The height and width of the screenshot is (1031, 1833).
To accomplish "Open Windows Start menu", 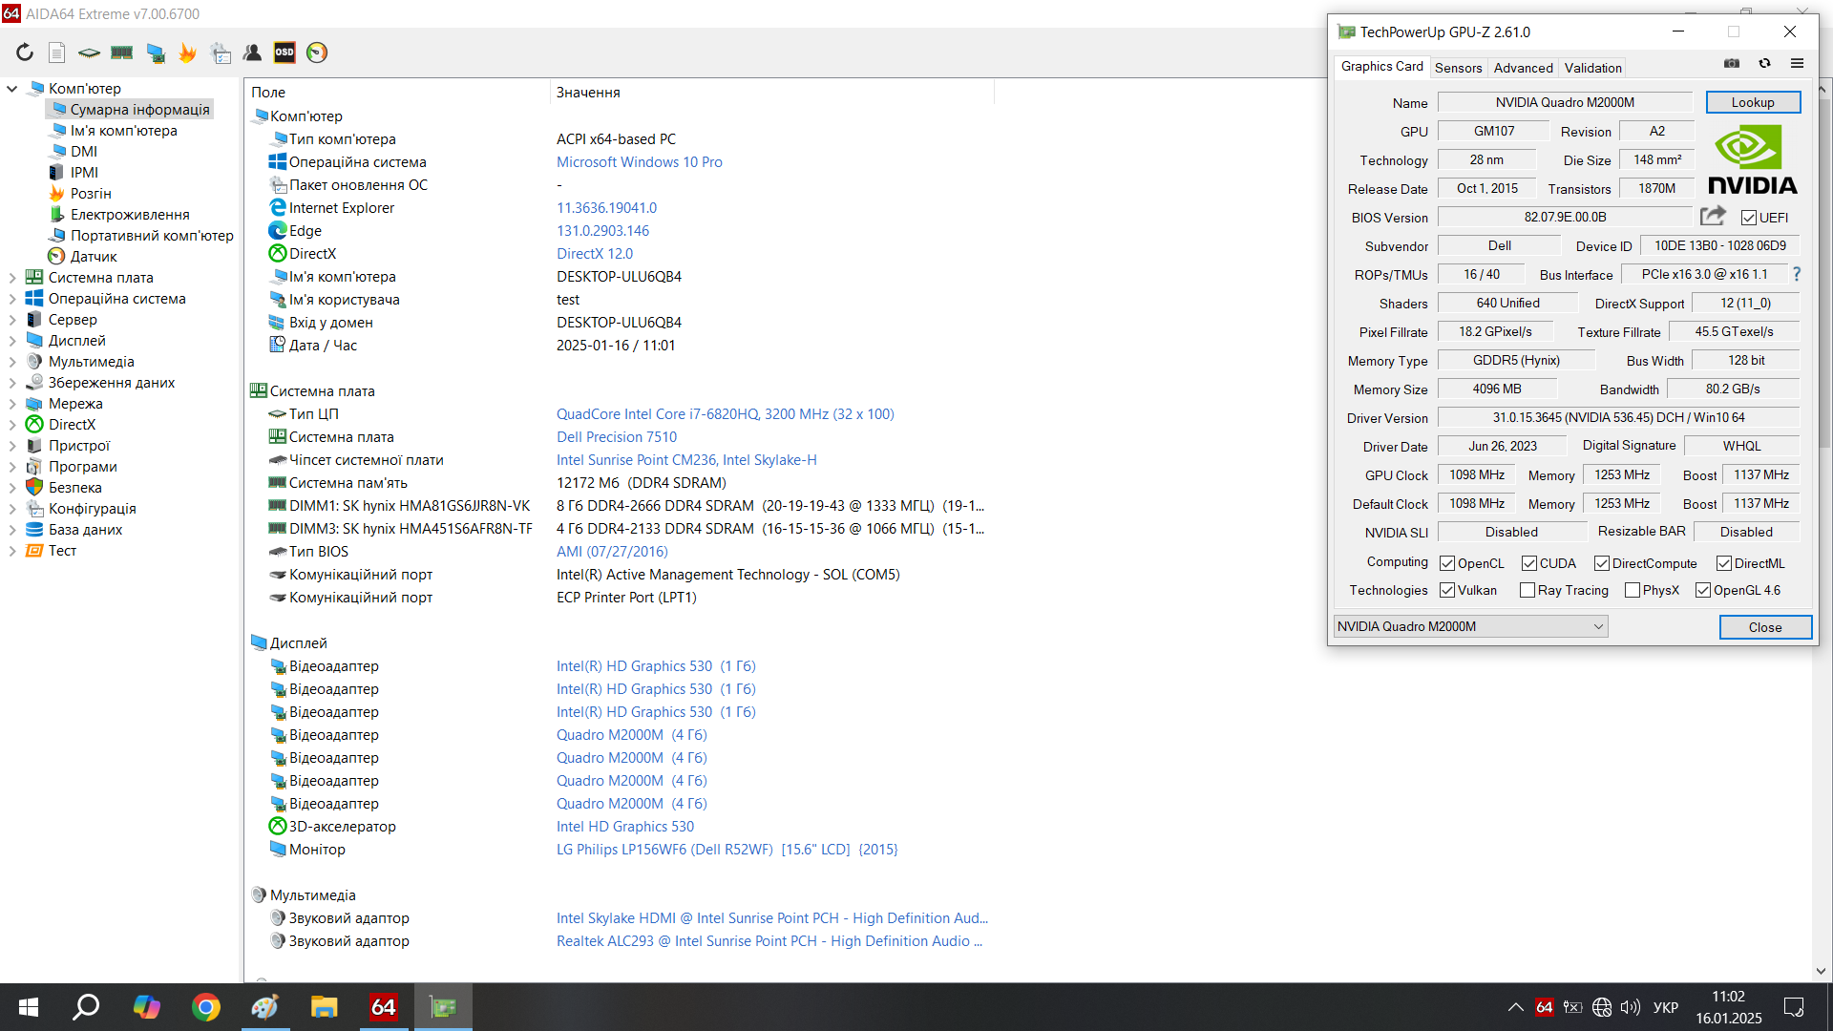I will coord(28,1007).
